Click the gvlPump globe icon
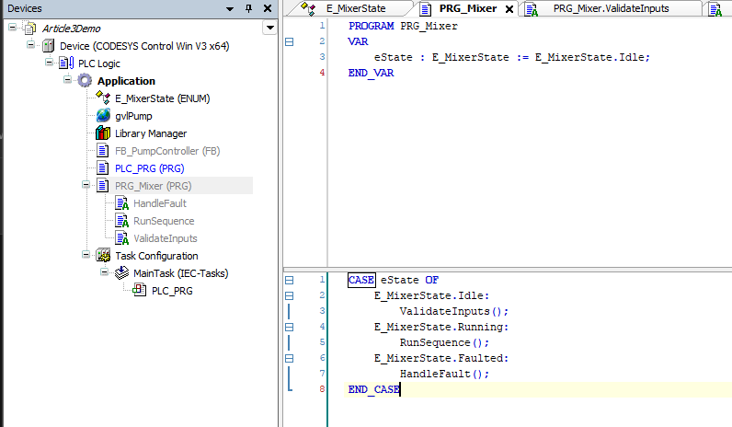The width and height of the screenshot is (732, 427). tap(103, 116)
